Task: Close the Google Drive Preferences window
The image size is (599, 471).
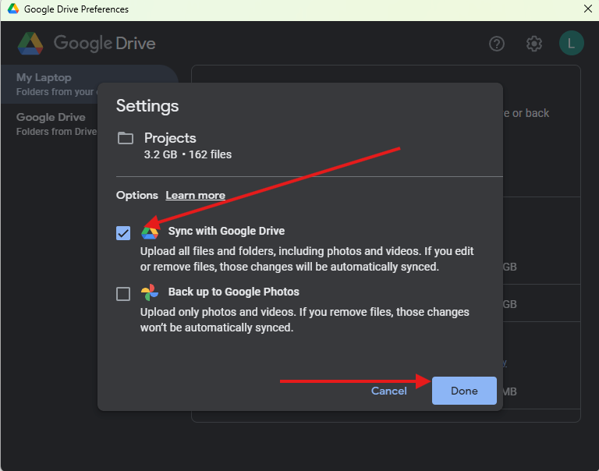Action: coord(588,9)
